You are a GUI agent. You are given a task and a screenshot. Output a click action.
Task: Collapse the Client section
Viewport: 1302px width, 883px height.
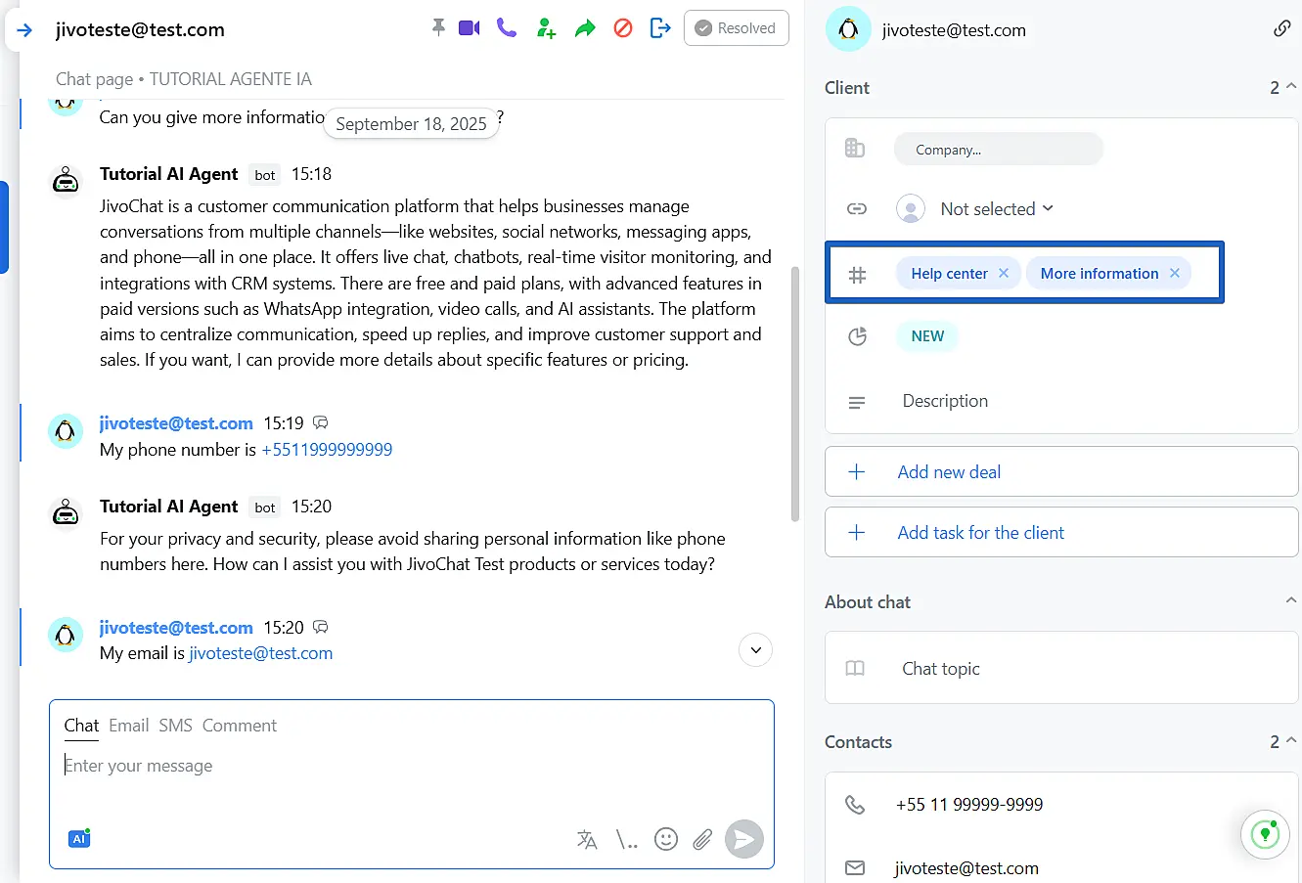tap(1291, 87)
